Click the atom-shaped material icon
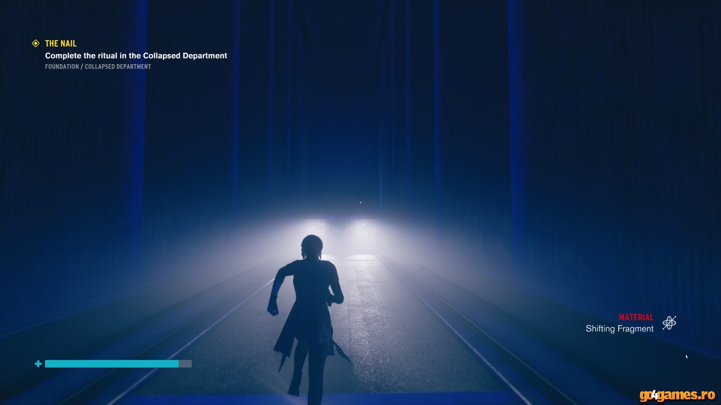This screenshot has height=405, width=721. click(669, 323)
